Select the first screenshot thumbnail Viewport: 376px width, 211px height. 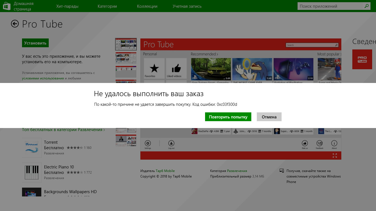(x=126, y=44)
